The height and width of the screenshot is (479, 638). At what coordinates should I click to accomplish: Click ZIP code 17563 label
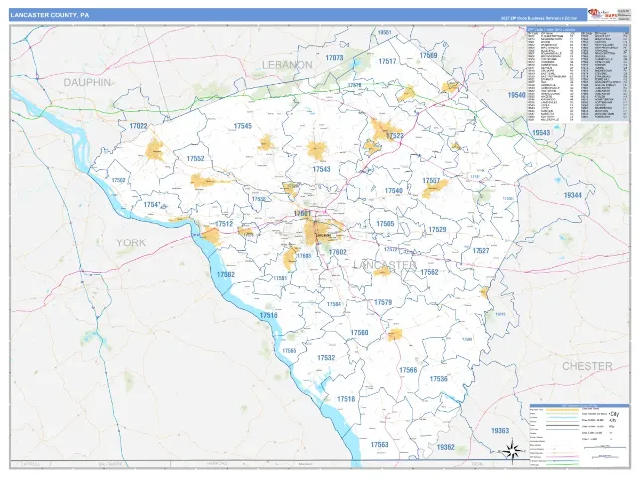[380, 445]
